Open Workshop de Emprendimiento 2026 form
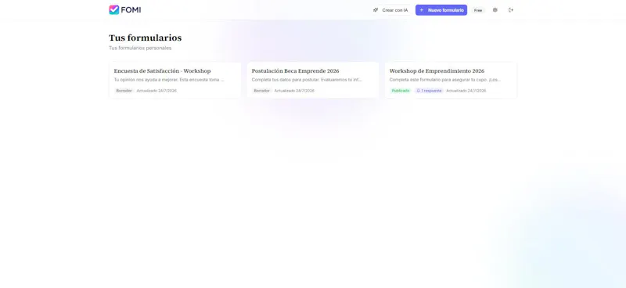 [451, 81]
